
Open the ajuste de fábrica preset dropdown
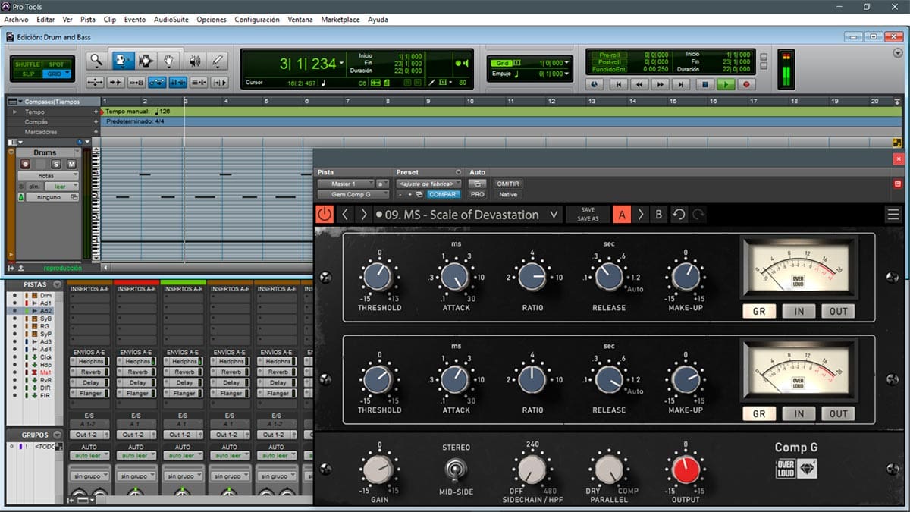[x=428, y=184]
